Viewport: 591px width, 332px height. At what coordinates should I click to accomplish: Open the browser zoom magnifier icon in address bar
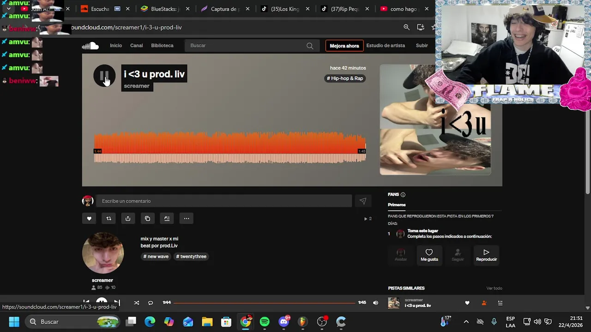(x=406, y=27)
